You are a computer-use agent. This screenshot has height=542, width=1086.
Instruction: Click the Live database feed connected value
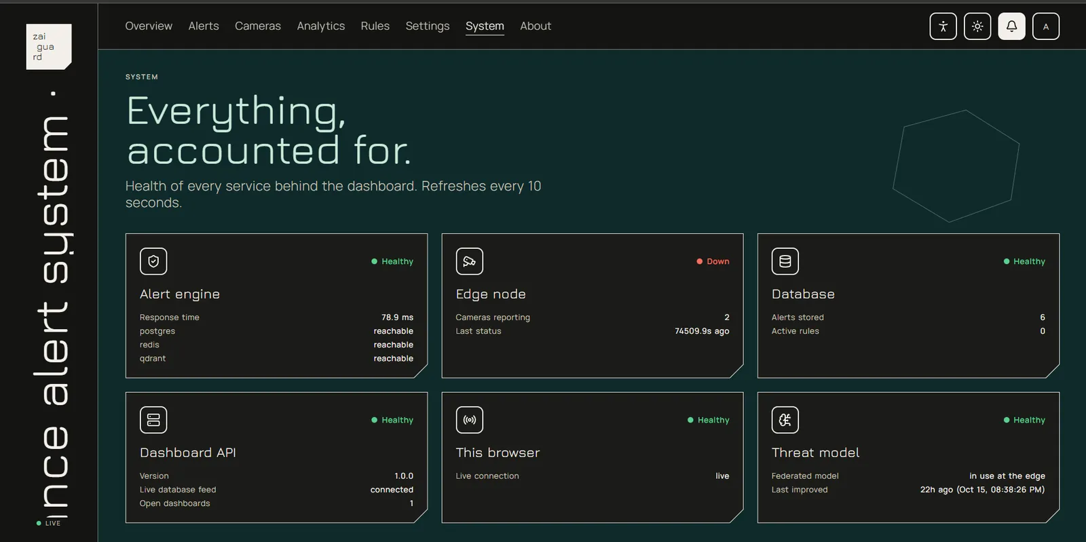pos(392,489)
